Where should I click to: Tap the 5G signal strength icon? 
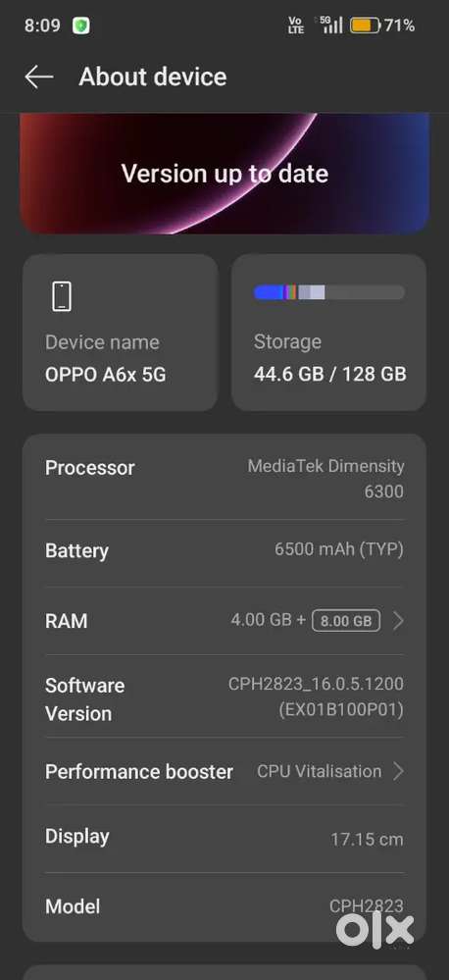tap(331, 25)
